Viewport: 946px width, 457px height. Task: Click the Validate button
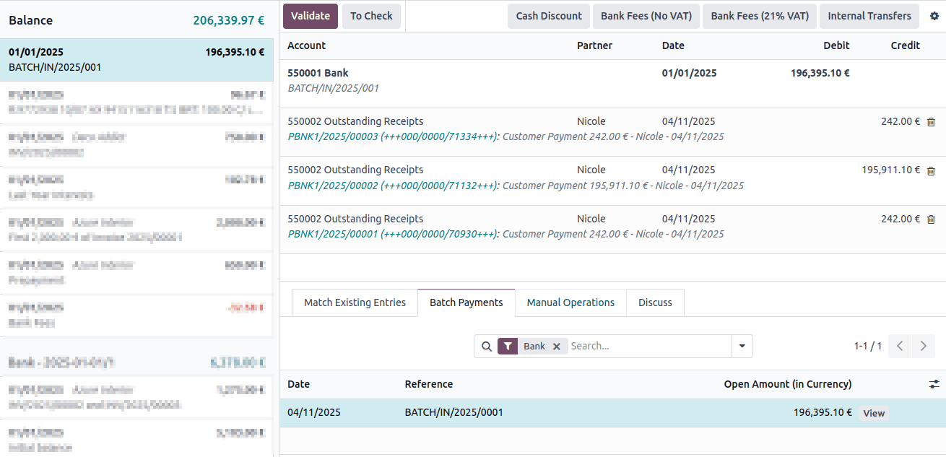[x=311, y=16]
